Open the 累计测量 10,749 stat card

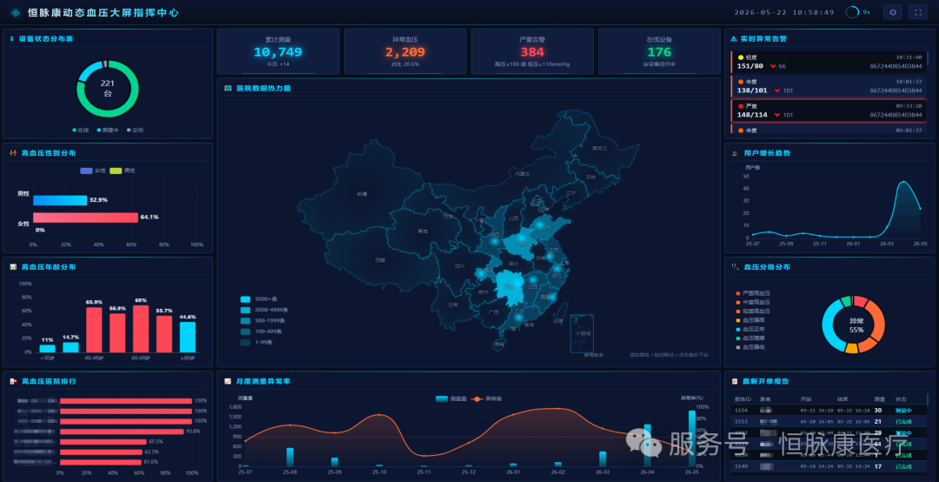tap(278, 51)
